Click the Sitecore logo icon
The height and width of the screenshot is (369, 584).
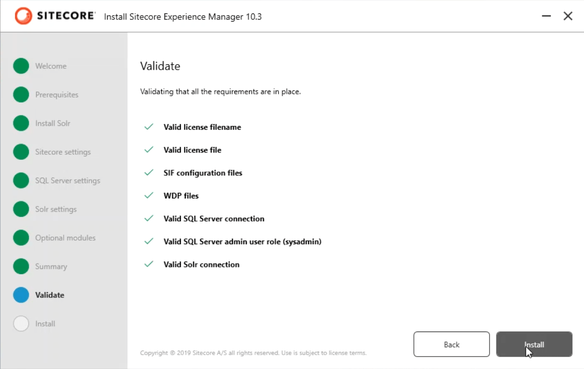(x=23, y=16)
